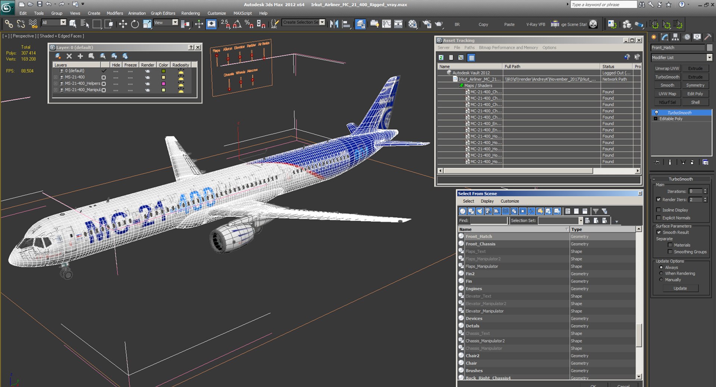Open Select by Name tool
716x387 pixels.
(x=85, y=24)
